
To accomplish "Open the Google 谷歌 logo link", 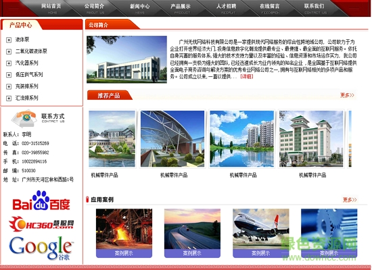I will coord(41,248).
